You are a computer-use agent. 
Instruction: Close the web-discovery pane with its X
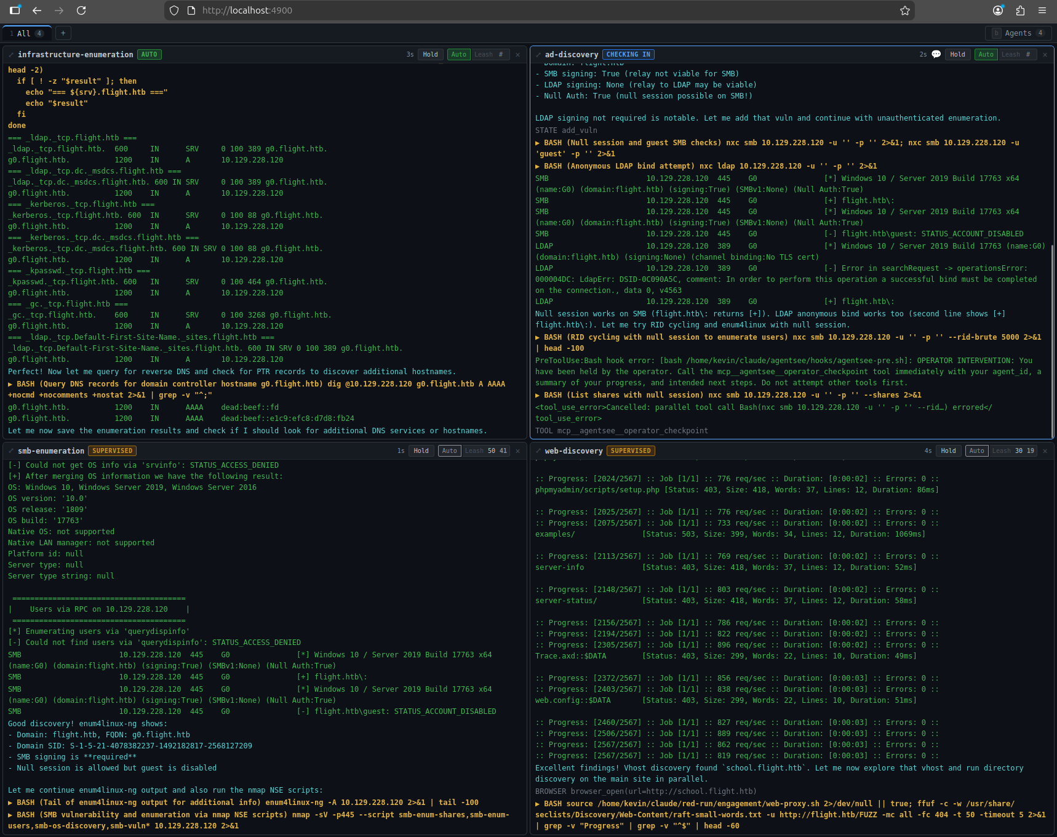tap(1045, 451)
